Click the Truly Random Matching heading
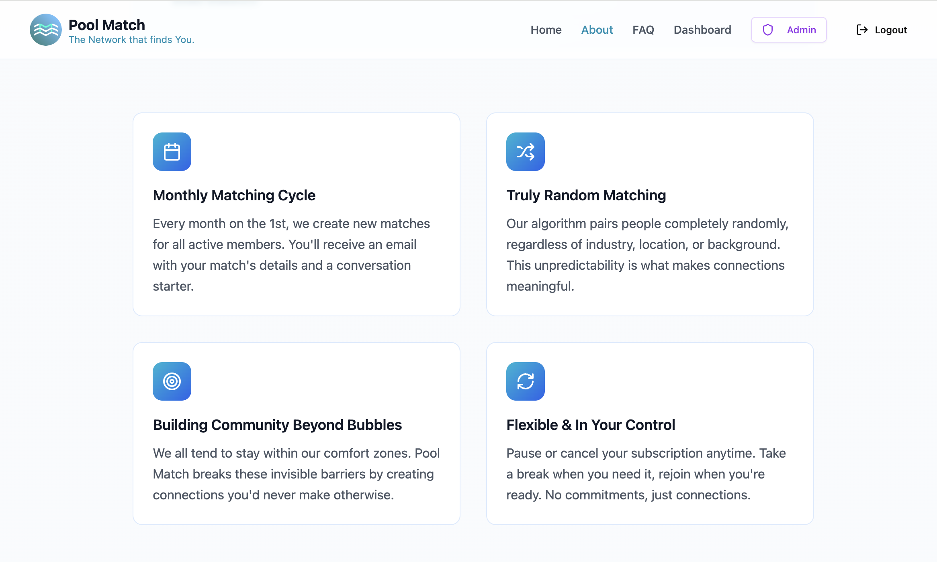The height and width of the screenshot is (562, 937). (x=586, y=195)
